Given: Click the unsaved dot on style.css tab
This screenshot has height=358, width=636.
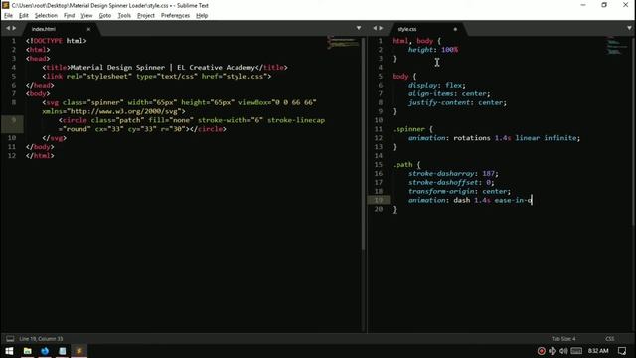Looking at the screenshot, I should coord(455,29).
